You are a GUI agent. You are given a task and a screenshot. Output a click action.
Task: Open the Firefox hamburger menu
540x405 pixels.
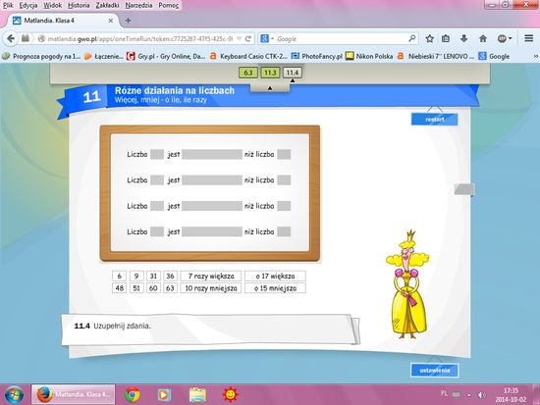pos(528,38)
